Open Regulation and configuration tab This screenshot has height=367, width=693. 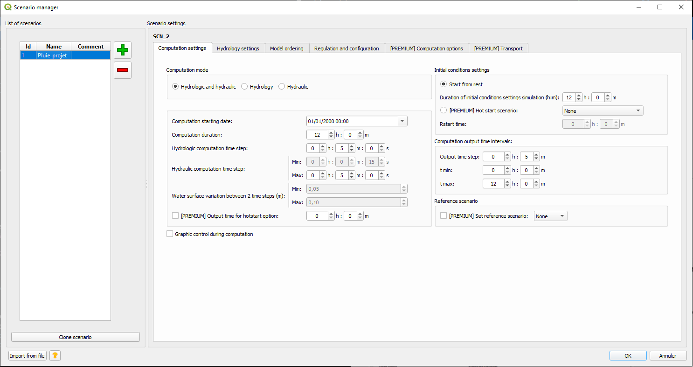346,48
